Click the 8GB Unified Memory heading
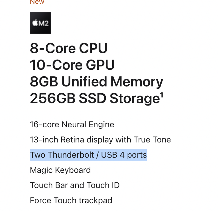This screenshot has width=218, height=211. [x=96, y=82]
